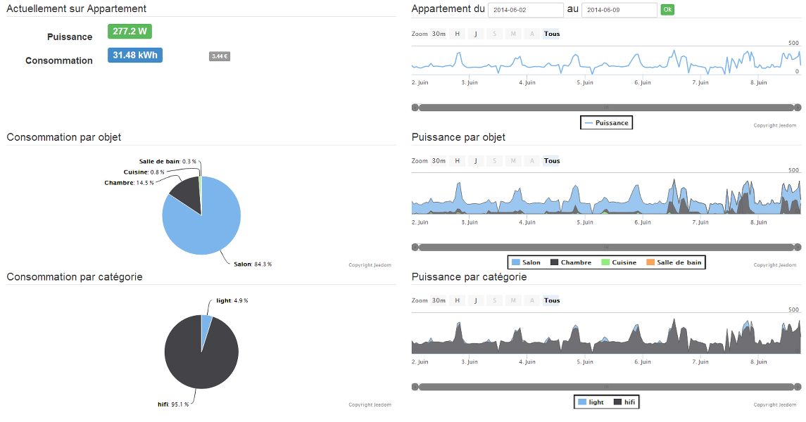Toggle hifi series in category legend
Screen dimensions: 806x422
pos(624,402)
